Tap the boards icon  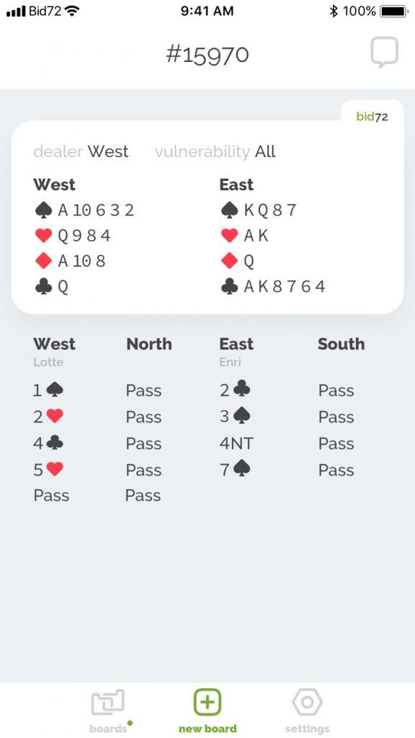click(108, 703)
